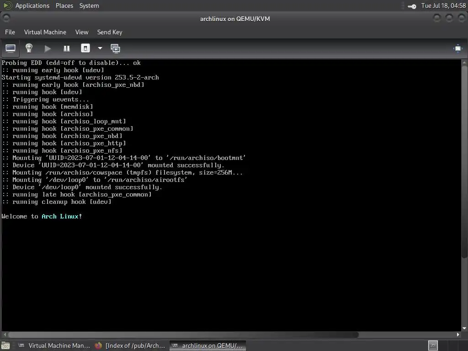The image size is (468, 351).
Task: Open the File menu
Action: tap(10, 32)
